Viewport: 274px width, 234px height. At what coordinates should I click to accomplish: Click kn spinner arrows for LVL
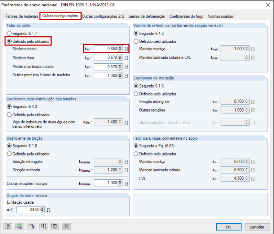pyautogui.click(x=247, y=178)
